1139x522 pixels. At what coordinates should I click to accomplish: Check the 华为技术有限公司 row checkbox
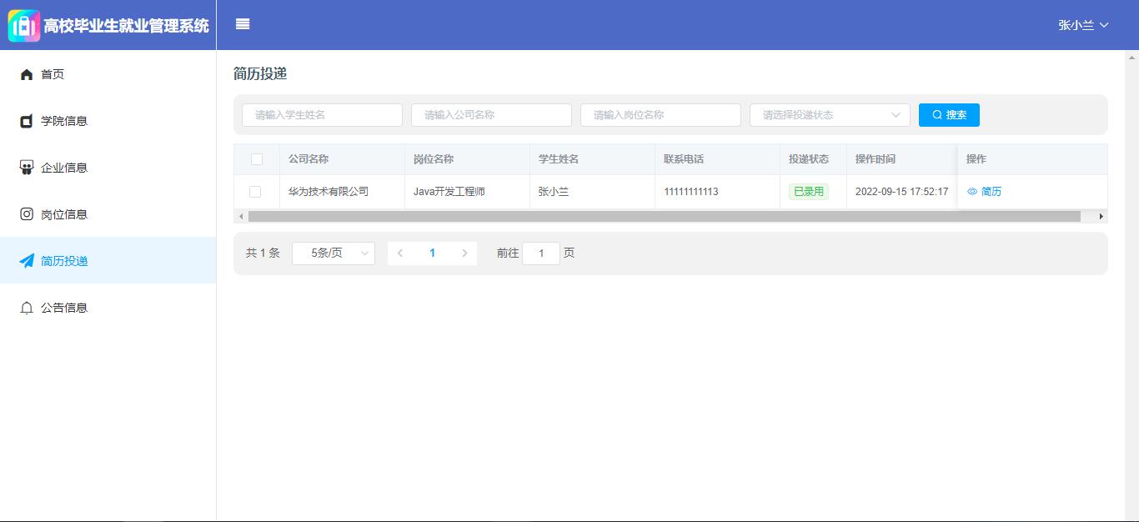click(x=255, y=192)
